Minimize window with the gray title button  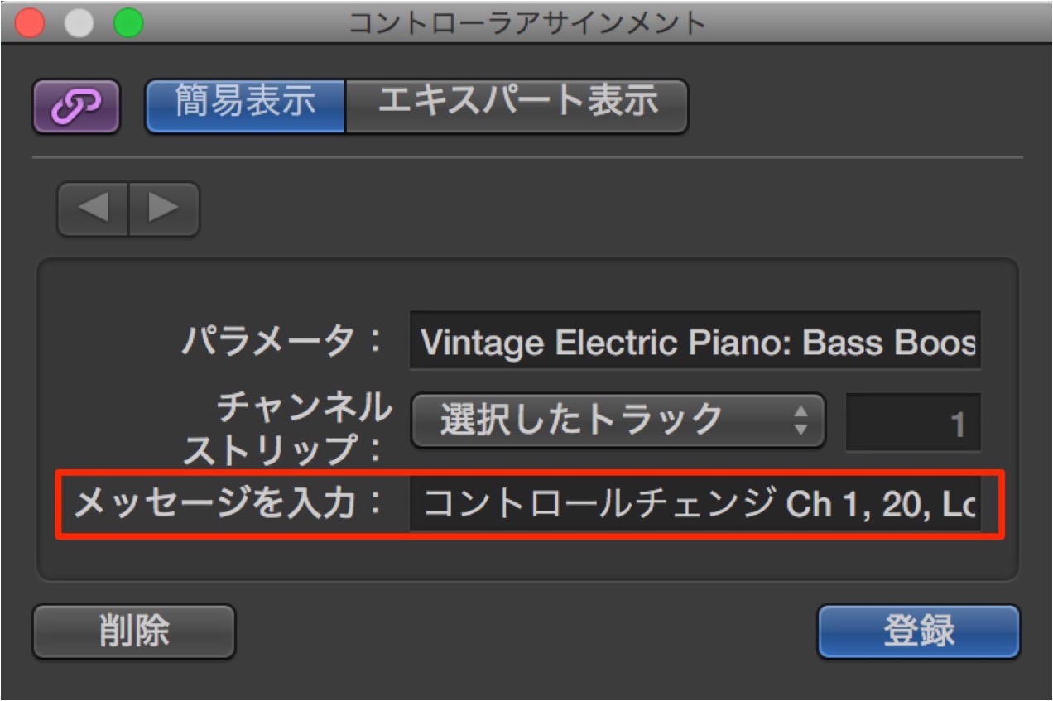coord(79,22)
